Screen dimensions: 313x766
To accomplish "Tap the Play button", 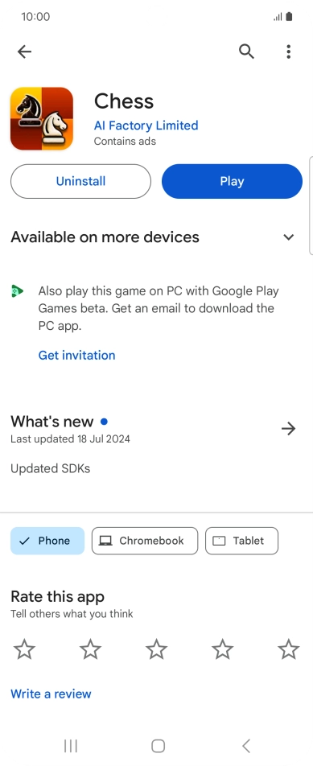I will pos(232,181).
